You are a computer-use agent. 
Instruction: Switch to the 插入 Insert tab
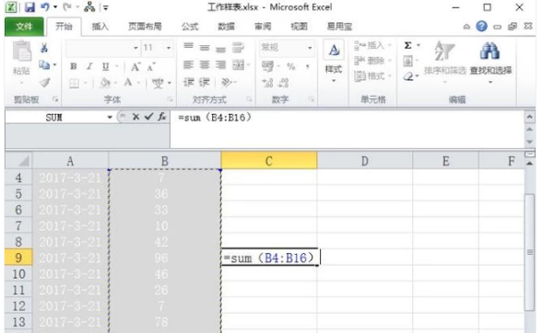100,27
